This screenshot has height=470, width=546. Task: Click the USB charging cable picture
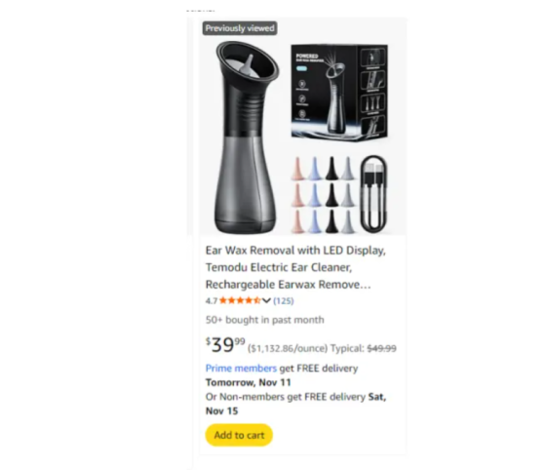(x=373, y=194)
